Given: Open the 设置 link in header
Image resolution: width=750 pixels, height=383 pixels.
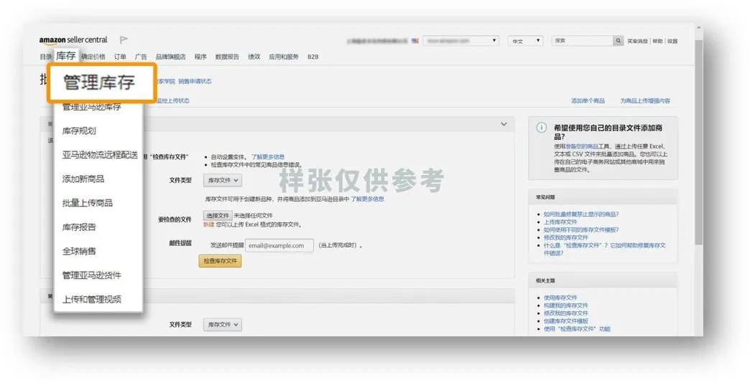Looking at the screenshot, I should pos(672,42).
